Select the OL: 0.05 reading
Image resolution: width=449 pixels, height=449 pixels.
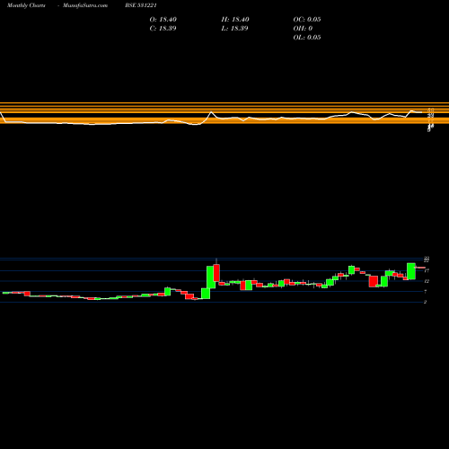(x=307, y=38)
